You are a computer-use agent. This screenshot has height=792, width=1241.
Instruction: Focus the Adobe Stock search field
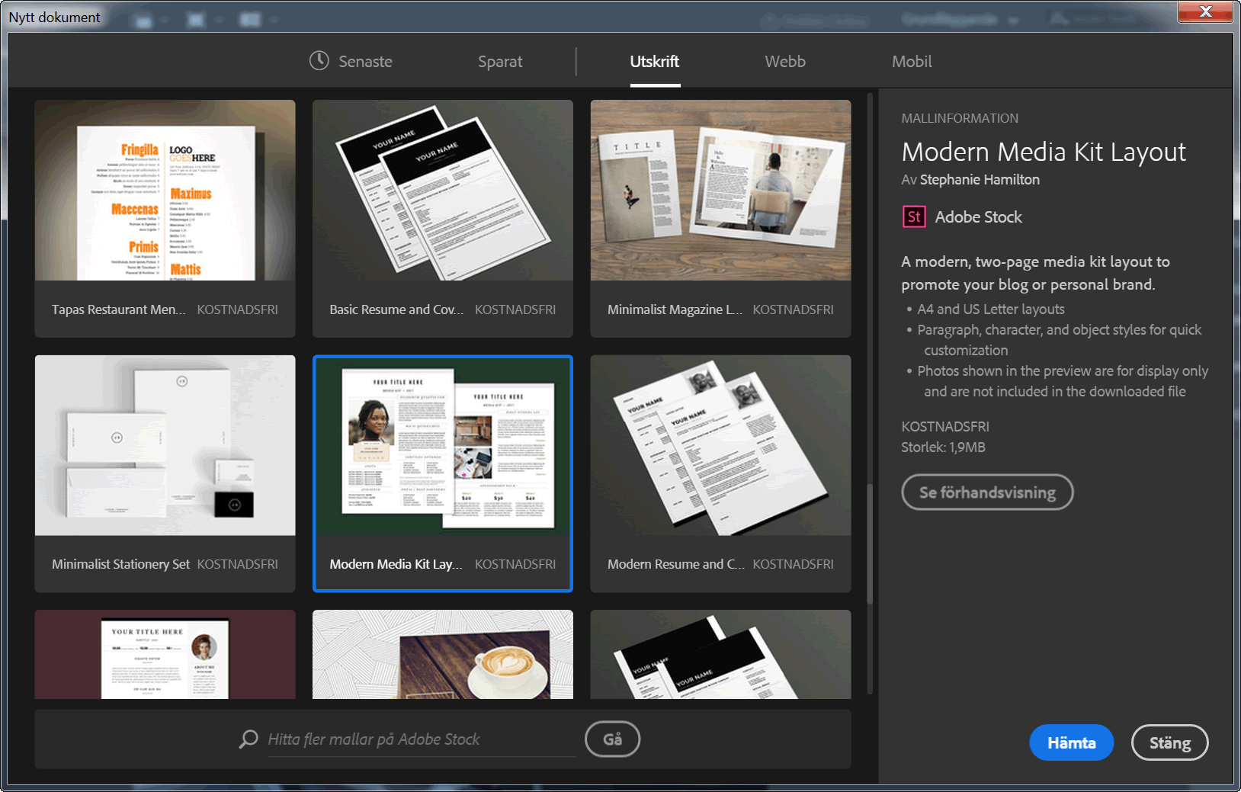coord(419,739)
